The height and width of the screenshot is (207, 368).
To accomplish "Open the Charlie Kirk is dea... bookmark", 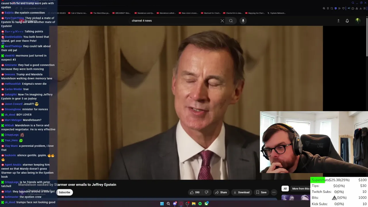I will coord(233,13).
